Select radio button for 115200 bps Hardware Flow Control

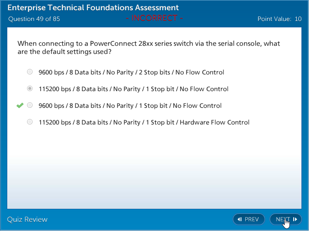click(30, 122)
